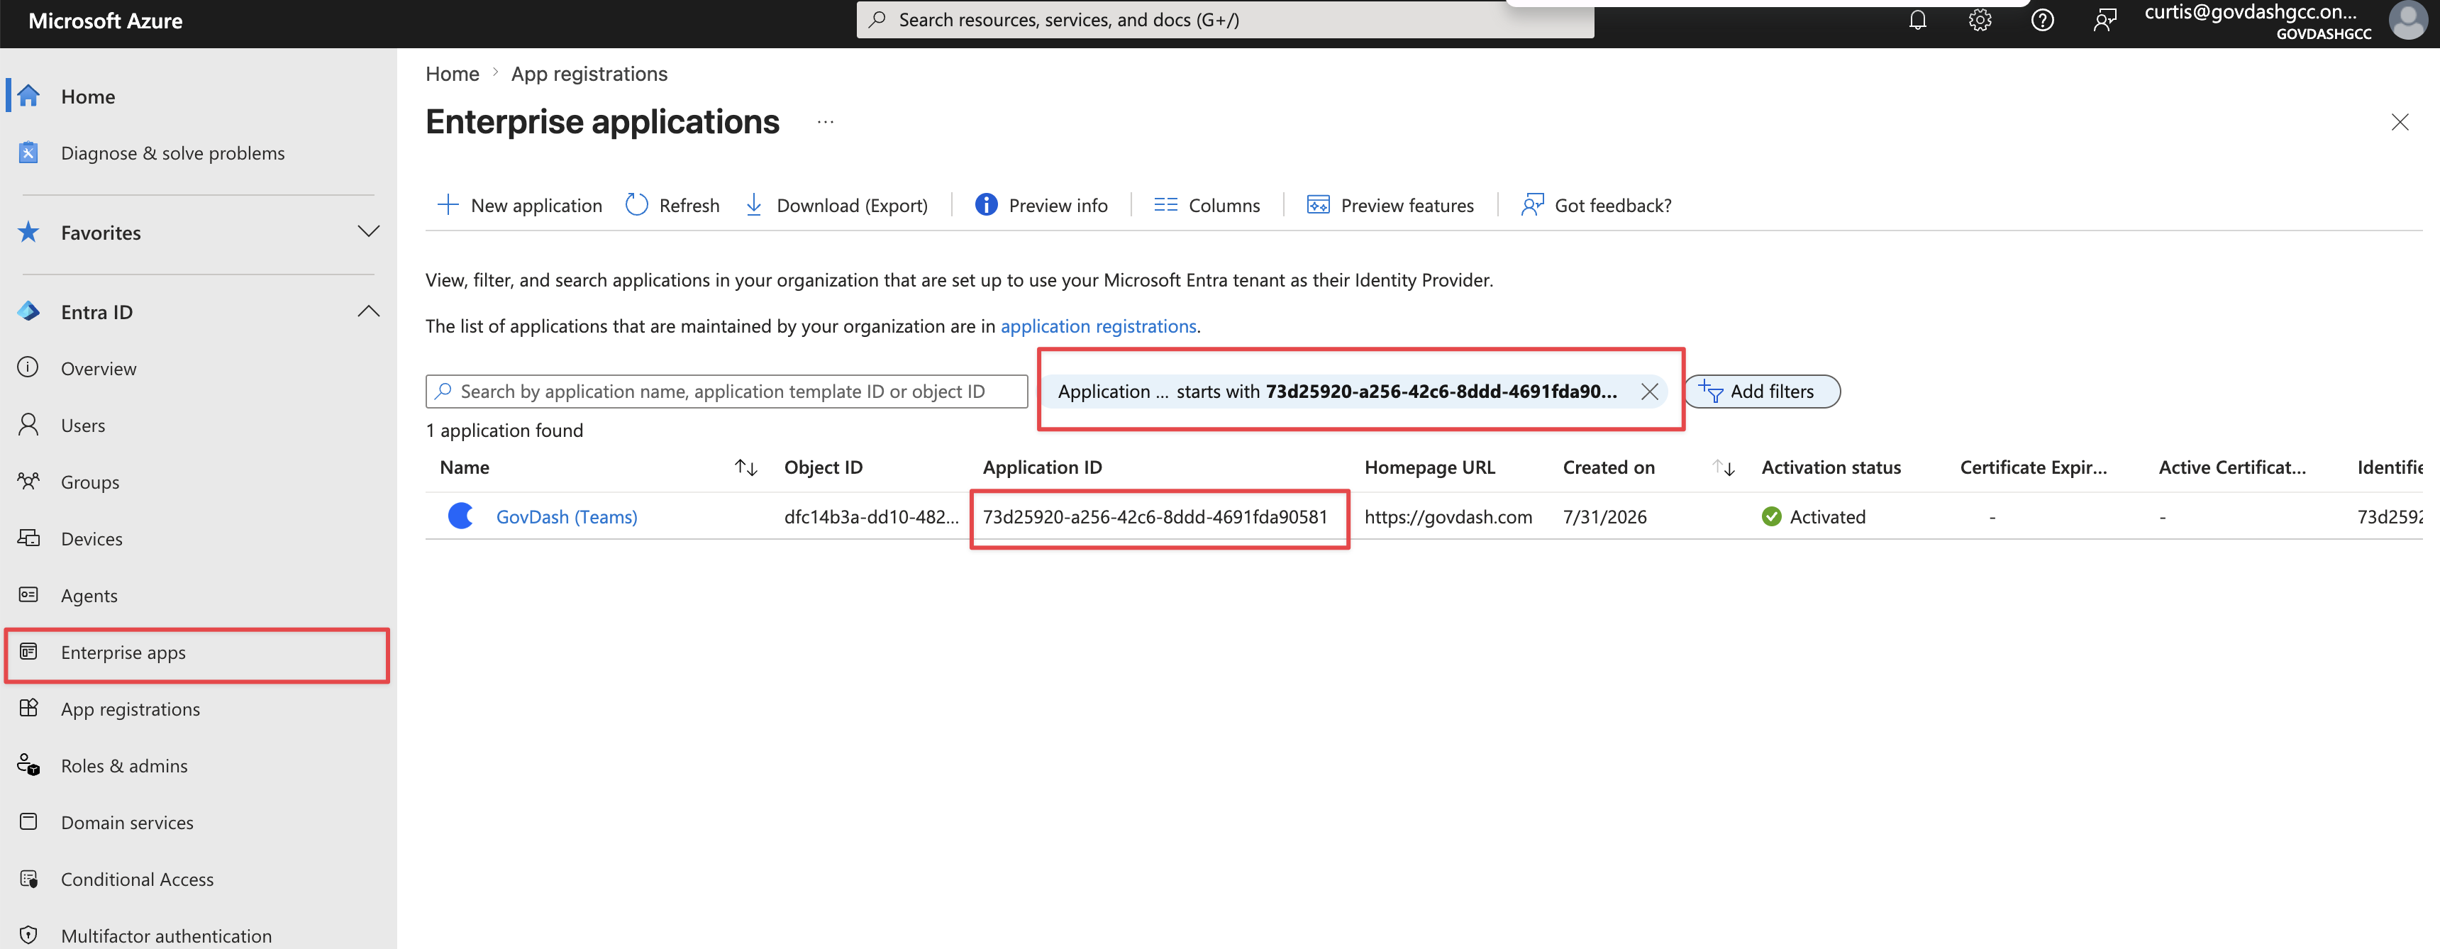Click the Favorites star icon
This screenshot has width=2440, height=949.
pos(28,232)
